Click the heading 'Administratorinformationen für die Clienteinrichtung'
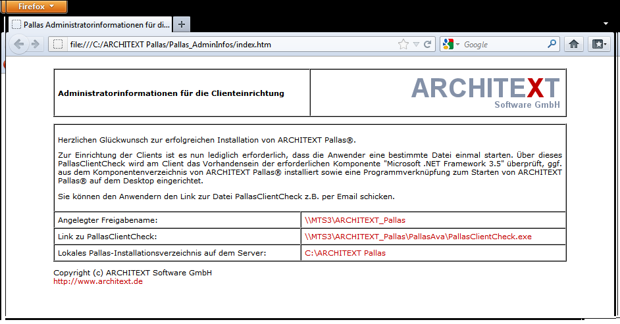This screenshot has height=324, width=620. pyautogui.click(x=171, y=93)
